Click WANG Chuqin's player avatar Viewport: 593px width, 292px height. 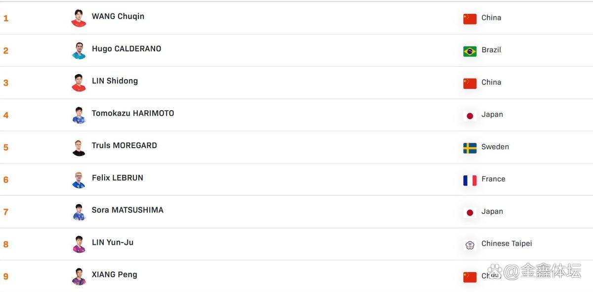79,18
